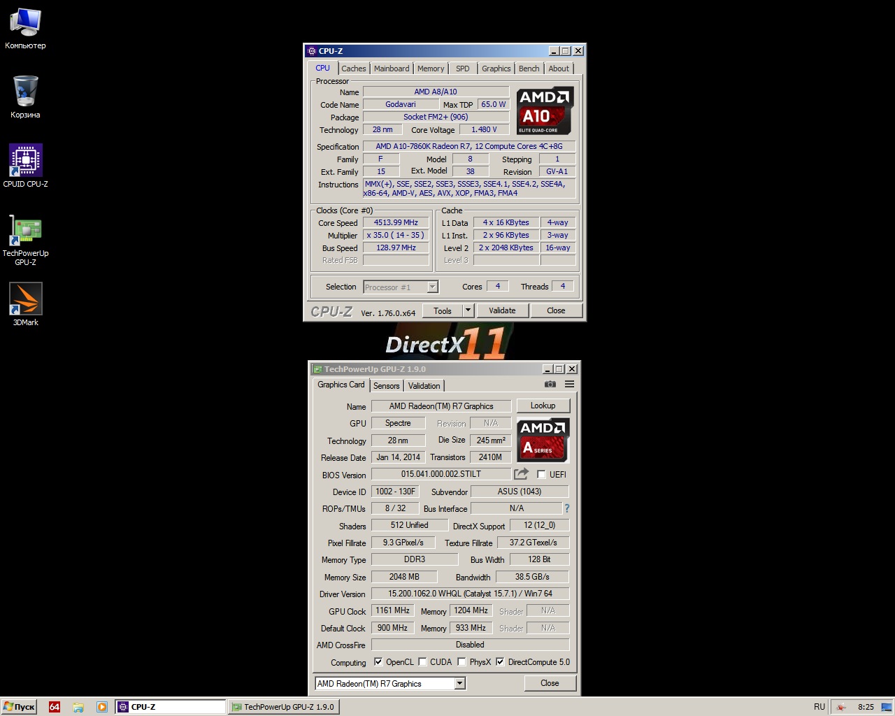
Task: Click the AMD A-Series logo in GPU-Z
Action: click(x=543, y=440)
